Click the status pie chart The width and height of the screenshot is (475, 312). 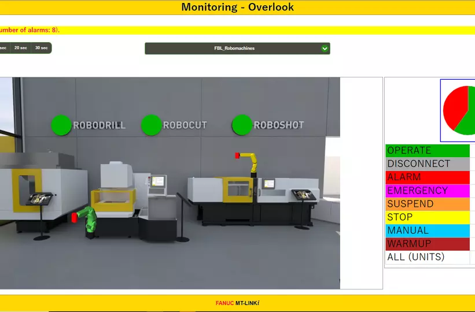pos(459,110)
